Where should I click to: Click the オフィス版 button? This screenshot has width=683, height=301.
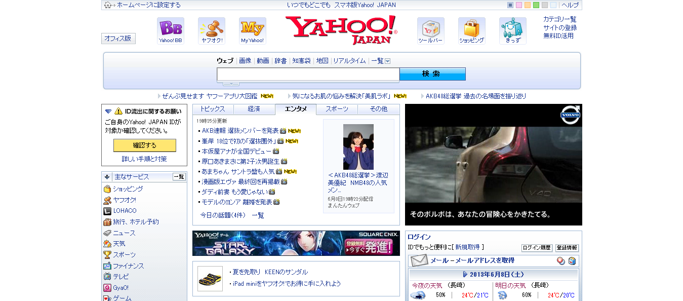point(118,39)
